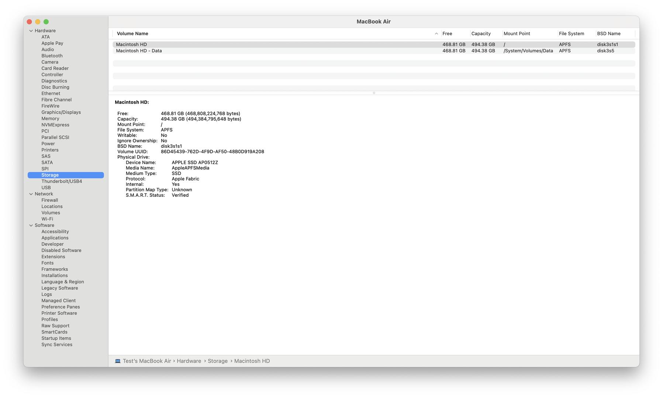Image resolution: width=663 pixels, height=398 pixels.
Task: Open Memory information
Action: 50,119
